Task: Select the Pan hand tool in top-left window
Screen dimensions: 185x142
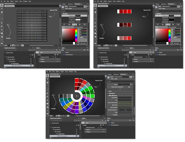Action: pyautogui.click(x=2, y=12)
